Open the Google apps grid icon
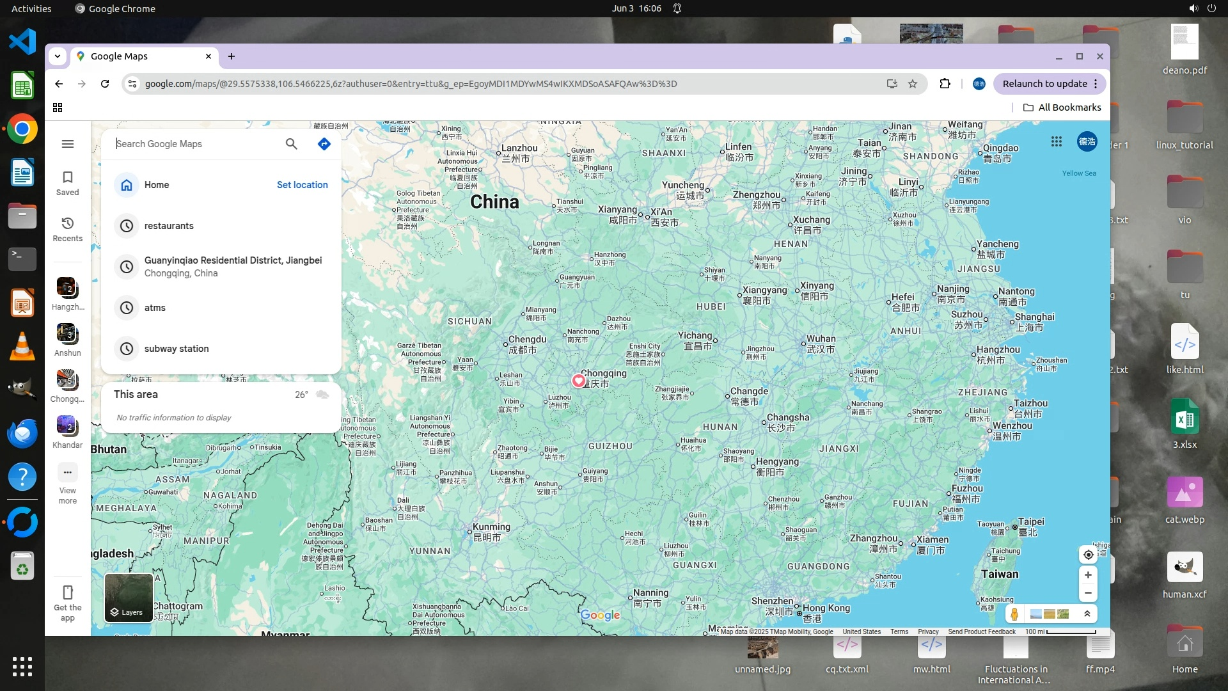The image size is (1228, 691). 1057,141
